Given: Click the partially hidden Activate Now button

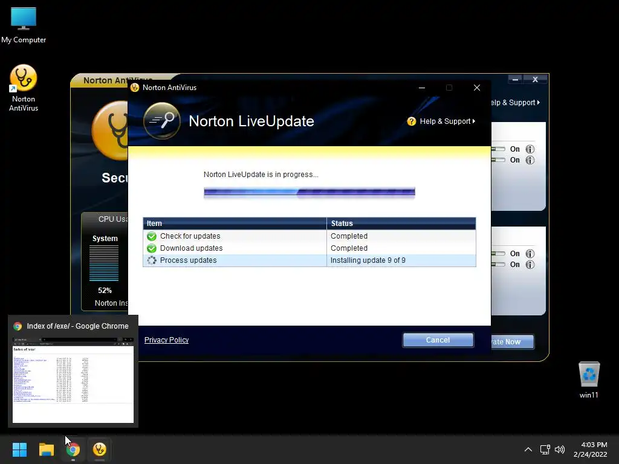Looking at the screenshot, I should click(x=513, y=342).
